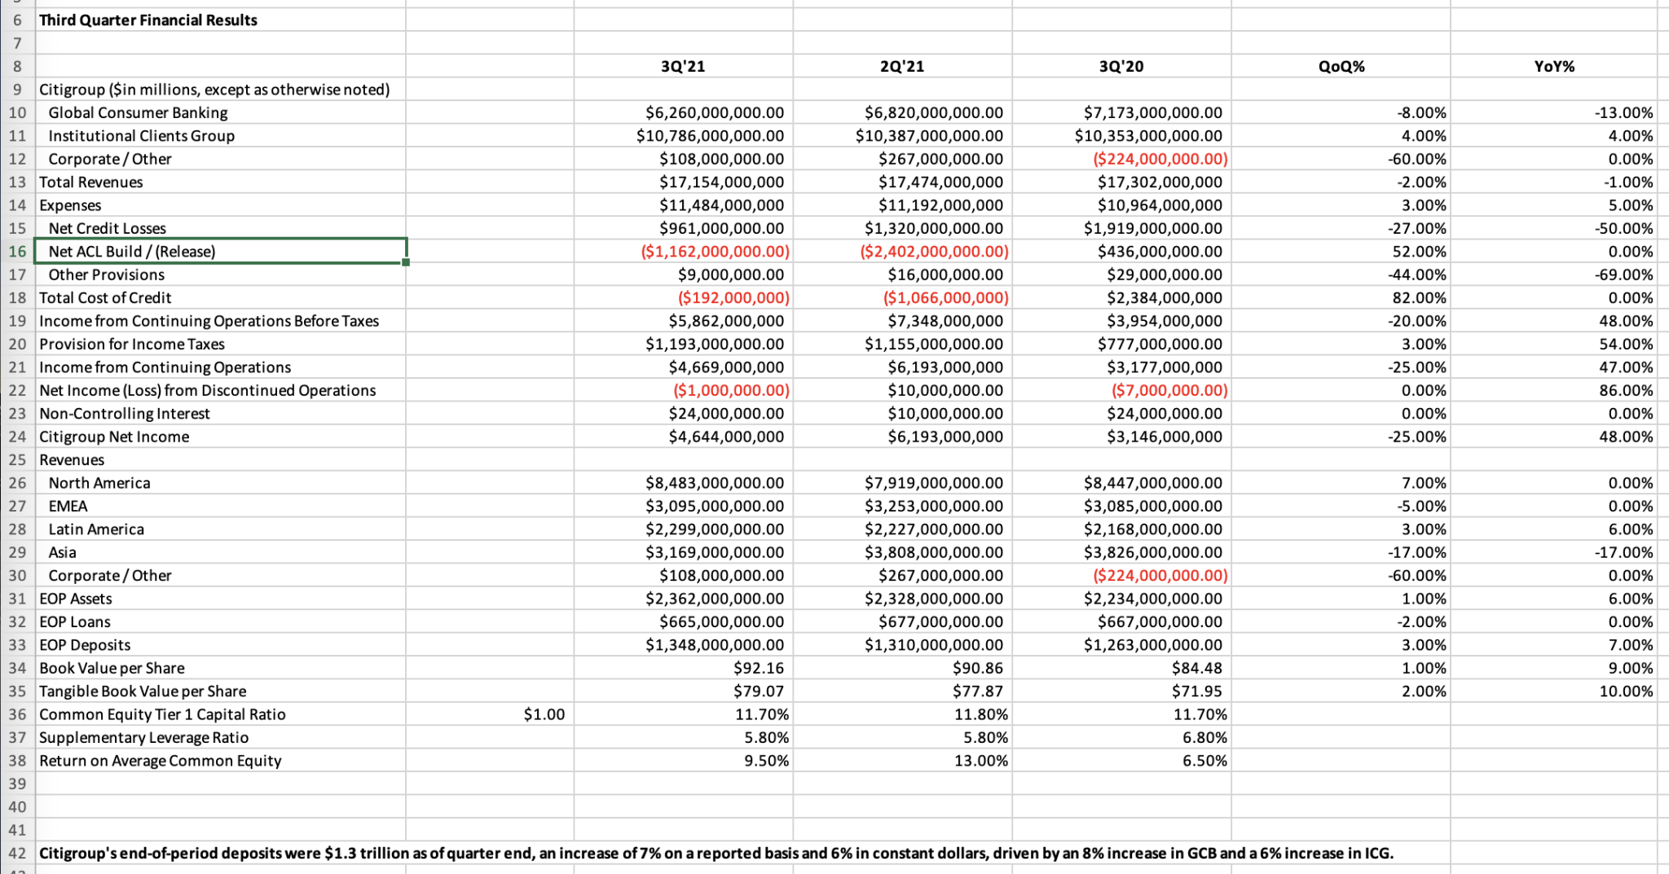Click the Book Value per Share $92.16 cell
This screenshot has height=874, width=1669.
tap(758, 668)
